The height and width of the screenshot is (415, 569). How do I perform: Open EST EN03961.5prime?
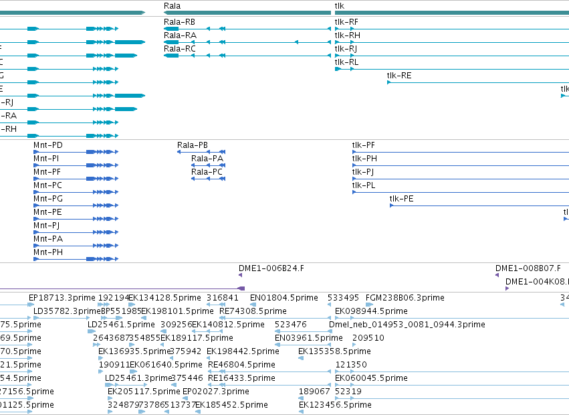(x=309, y=338)
